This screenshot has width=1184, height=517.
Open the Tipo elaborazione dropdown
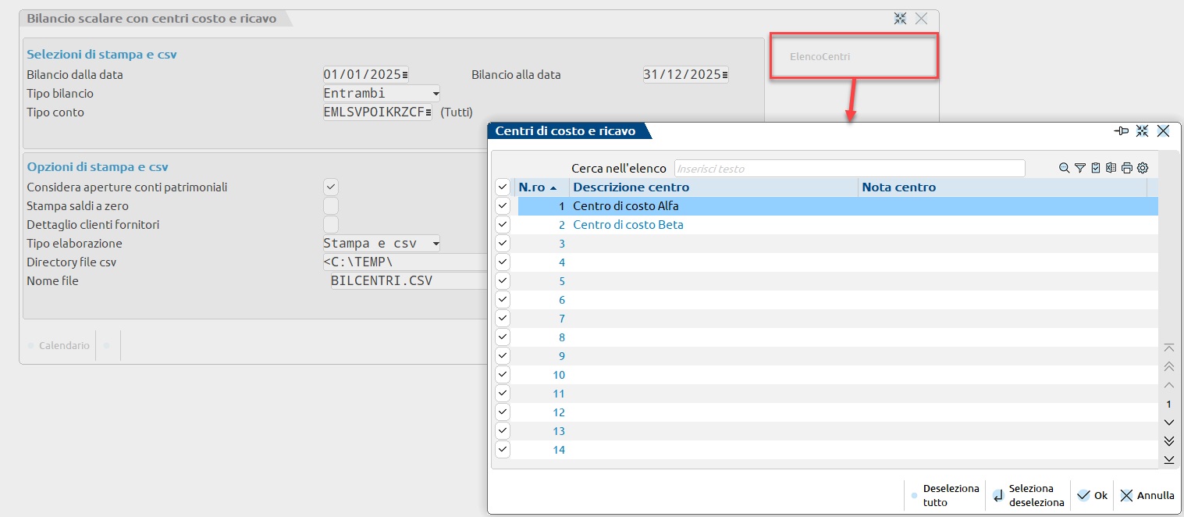pos(436,244)
